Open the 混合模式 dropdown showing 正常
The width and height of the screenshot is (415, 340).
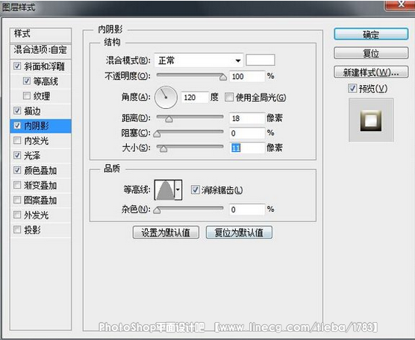click(199, 60)
